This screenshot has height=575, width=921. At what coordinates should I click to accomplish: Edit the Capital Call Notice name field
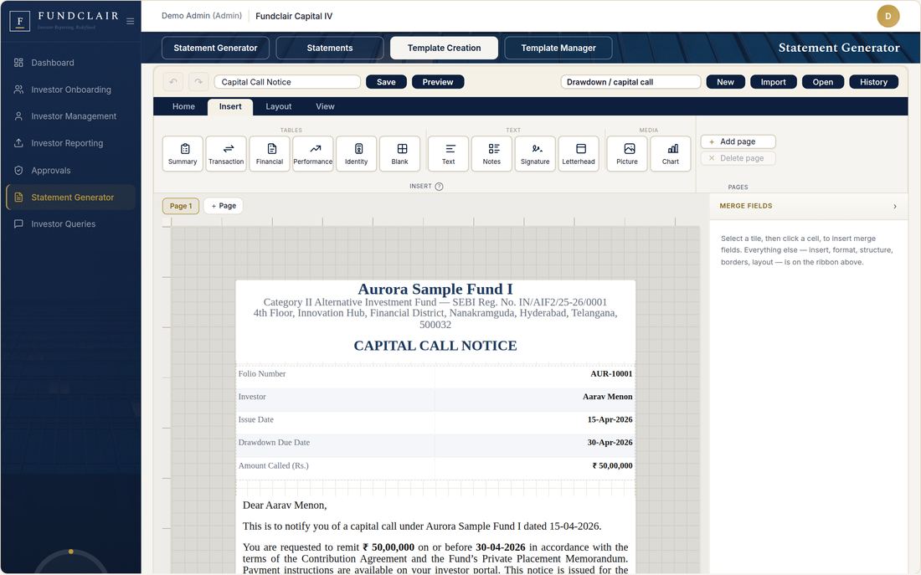point(287,82)
